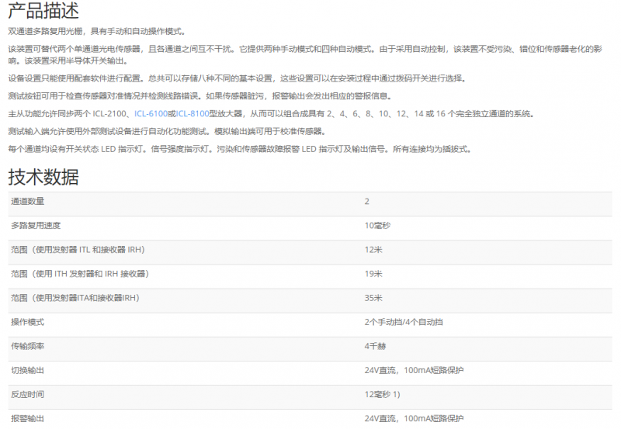
Task: Click the 12米 range value
Action: [373, 250]
